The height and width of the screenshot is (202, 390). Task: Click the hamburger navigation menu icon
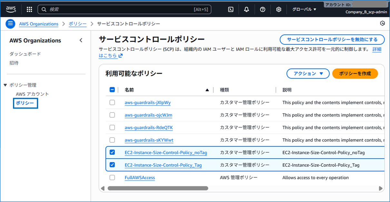pos(11,23)
